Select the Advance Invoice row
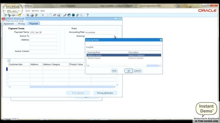 [x=124, y=55]
